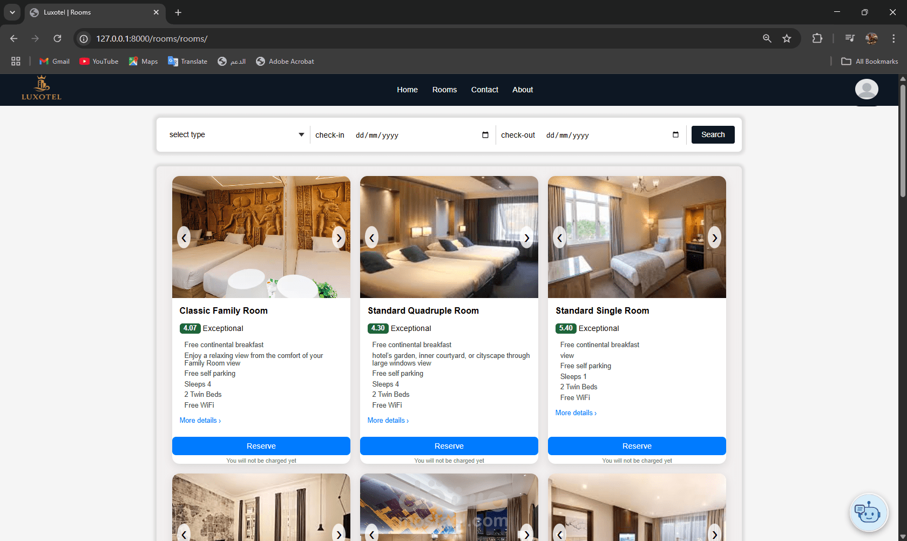
Task: Reserve the Classic Family Room
Action: pos(261,446)
